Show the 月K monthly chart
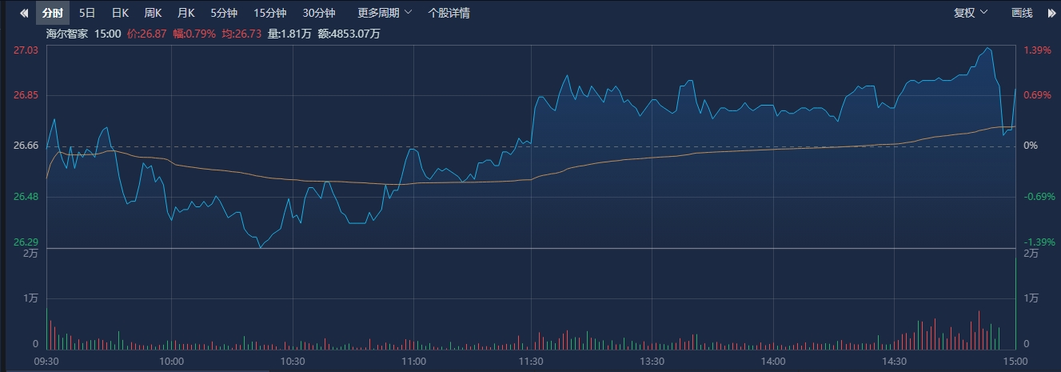The height and width of the screenshot is (372, 1061). [186, 13]
